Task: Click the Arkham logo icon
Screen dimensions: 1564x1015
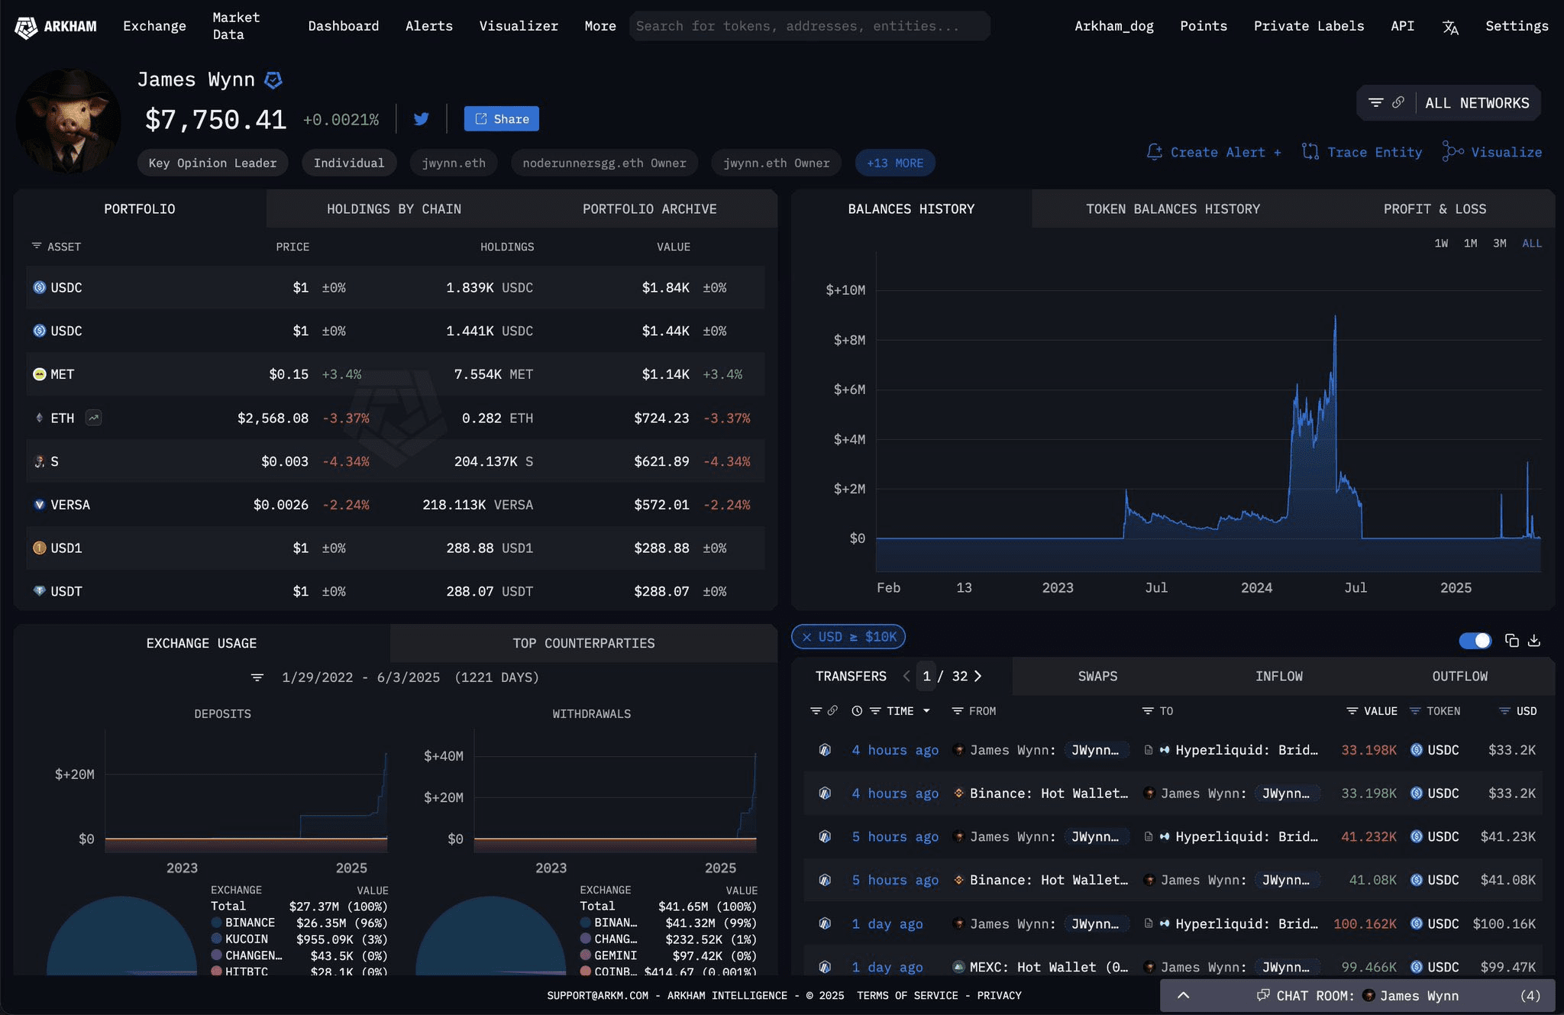Action: click(x=26, y=27)
